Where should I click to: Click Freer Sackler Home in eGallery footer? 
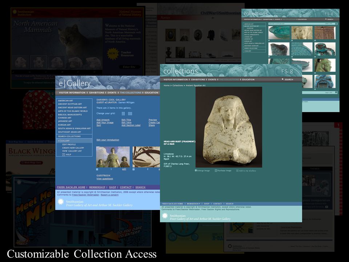coord(71,187)
